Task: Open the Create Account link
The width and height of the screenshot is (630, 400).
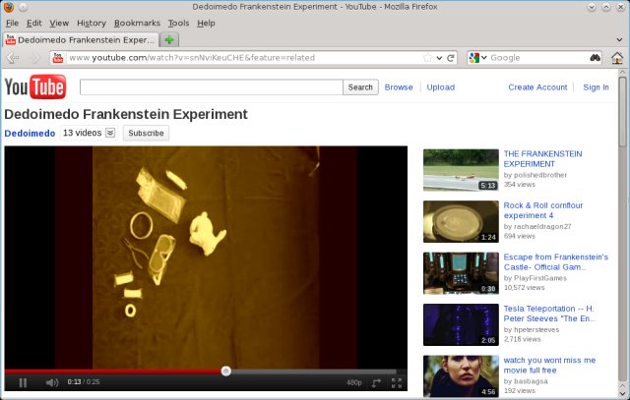Action: tap(537, 87)
